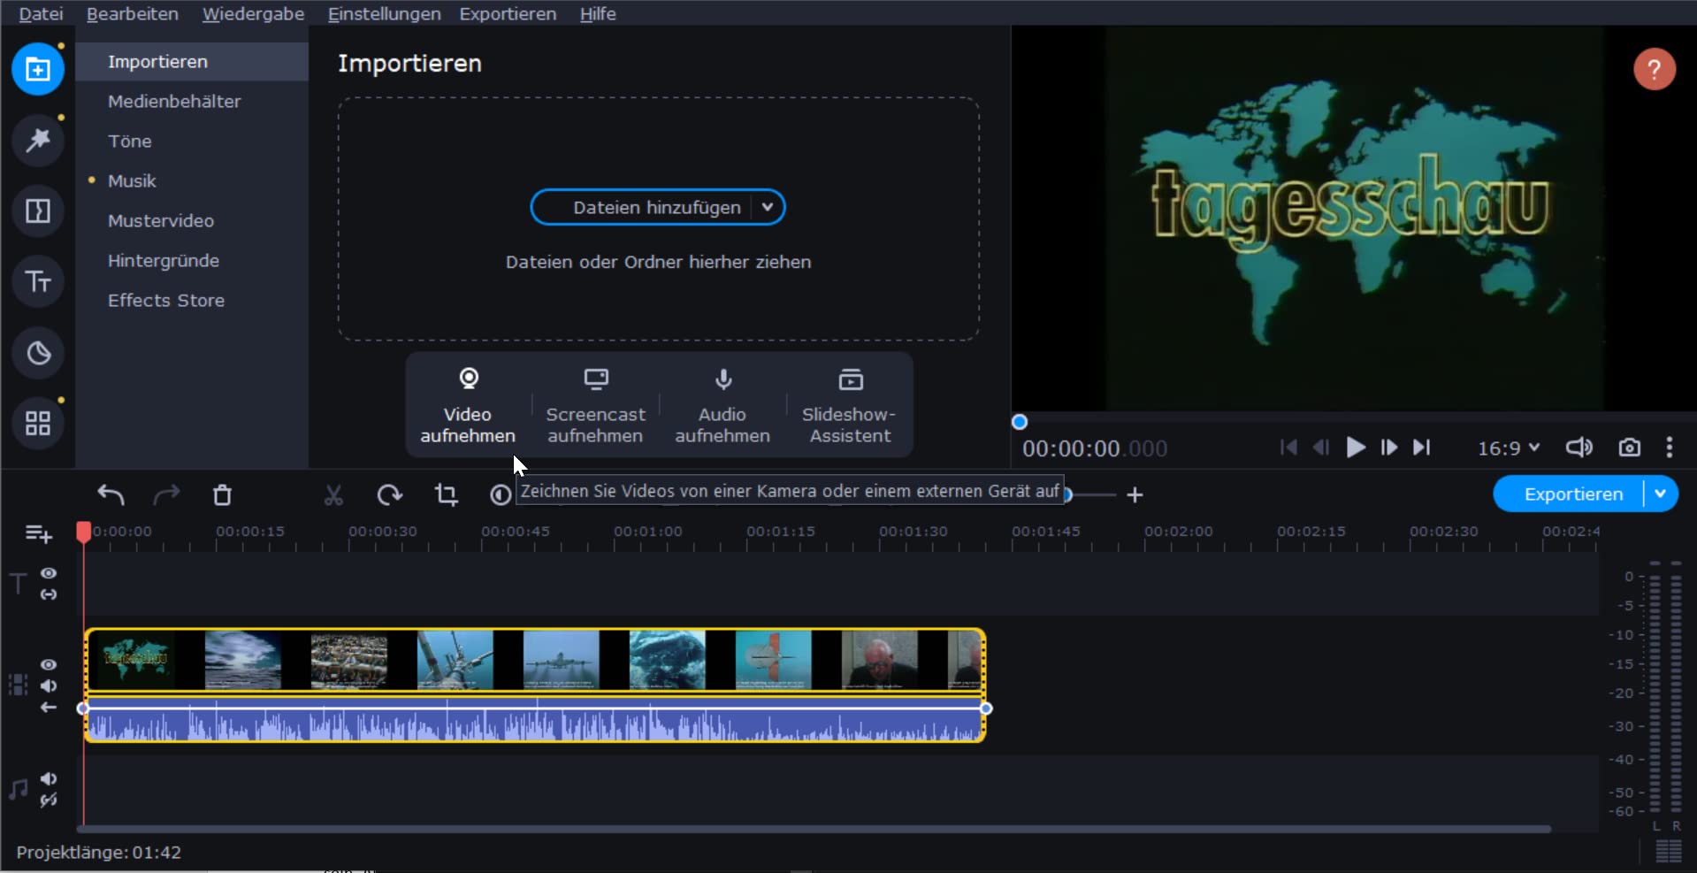
Task: Open the Exportieren options dropdown arrow
Action: coord(1661,494)
